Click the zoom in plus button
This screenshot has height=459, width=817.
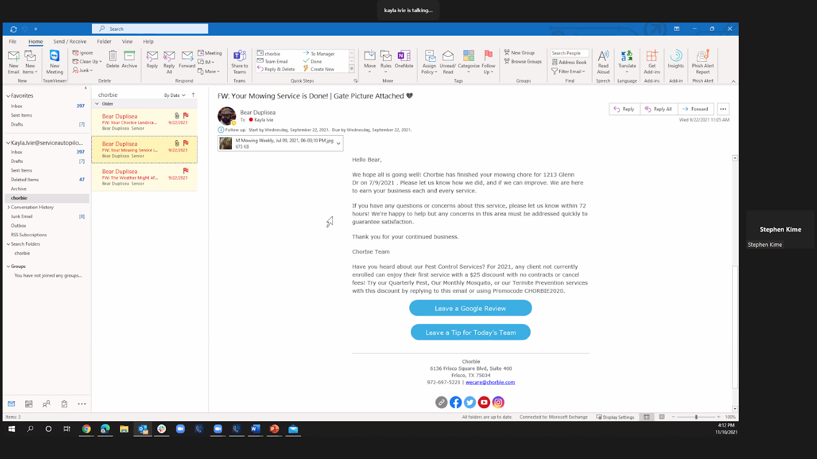718,417
